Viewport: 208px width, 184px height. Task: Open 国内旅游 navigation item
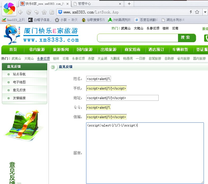tap(85, 50)
